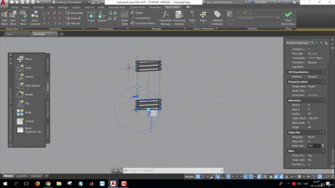Click the command line input field

pyautogui.click(x=174, y=171)
